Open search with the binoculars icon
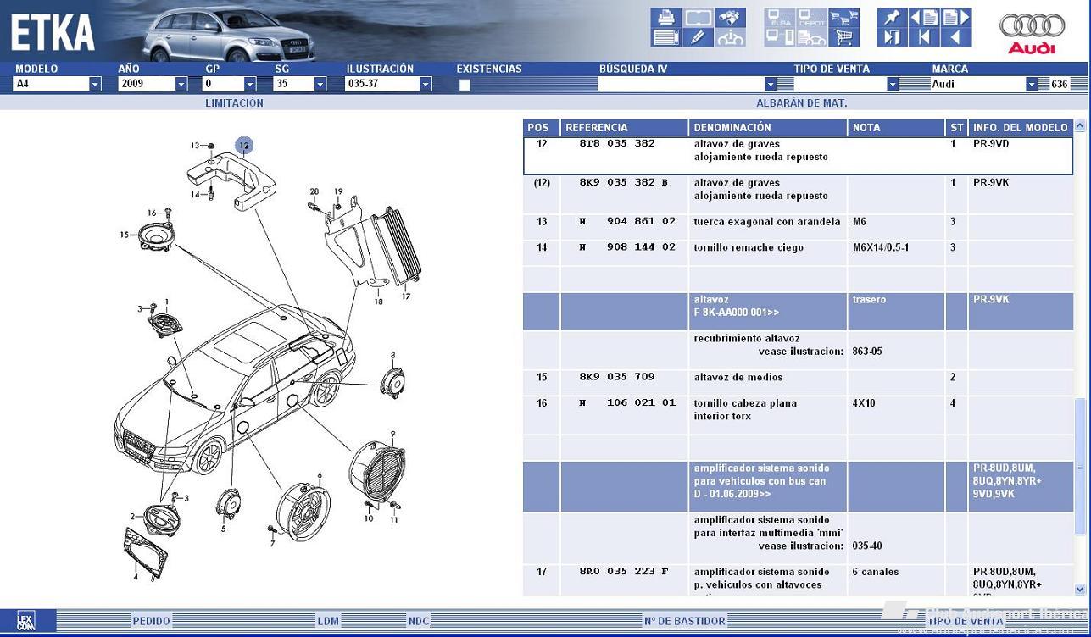Viewport: 1091px width, 637px height. pyautogui.click(x=730, y=18)
